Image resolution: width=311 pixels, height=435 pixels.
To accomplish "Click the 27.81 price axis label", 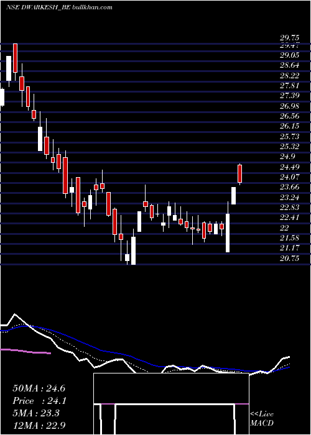I will (290, 86).
